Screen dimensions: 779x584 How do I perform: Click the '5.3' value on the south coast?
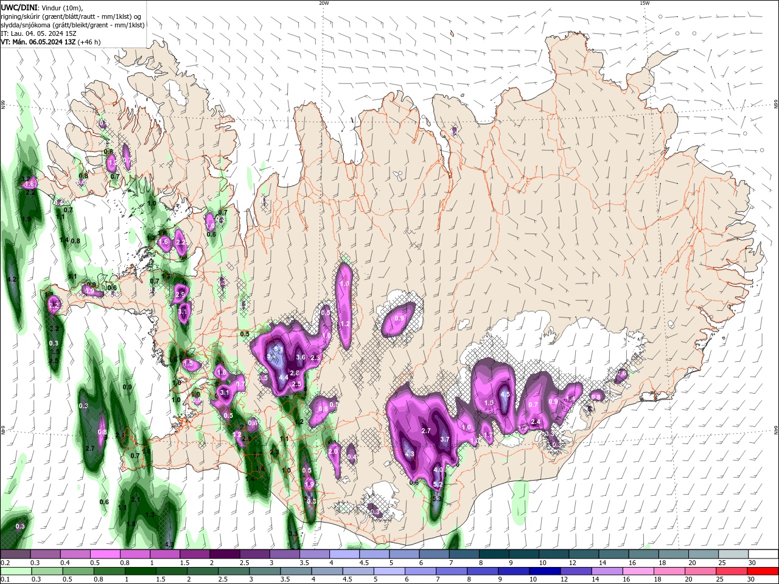point(436,499)
